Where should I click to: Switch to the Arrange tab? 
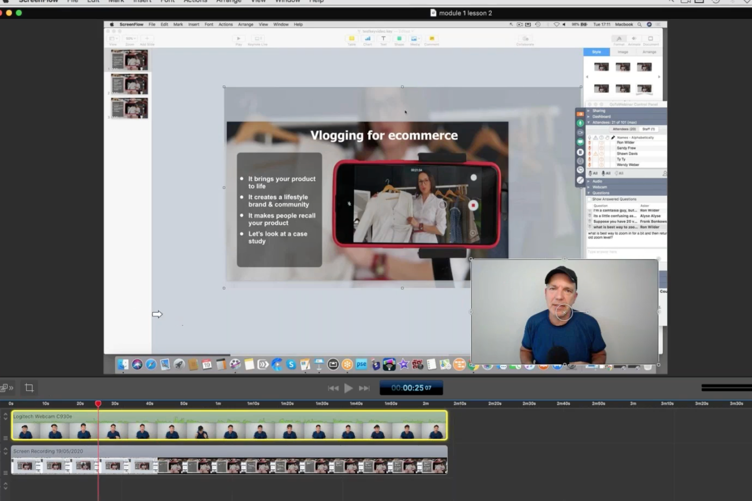pyautogui.click(x=649, y=52)
